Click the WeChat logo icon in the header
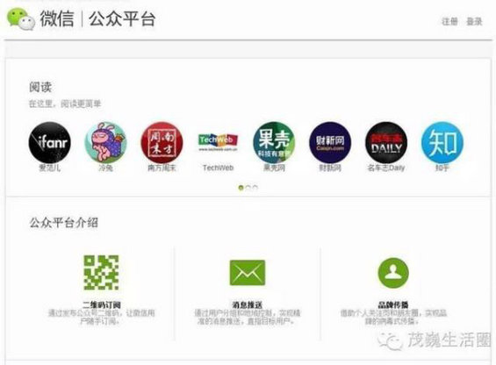The width and height of the screenshot is (496, 365). pos(21,19)
